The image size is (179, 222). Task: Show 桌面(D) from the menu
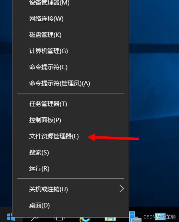point(71,205)
